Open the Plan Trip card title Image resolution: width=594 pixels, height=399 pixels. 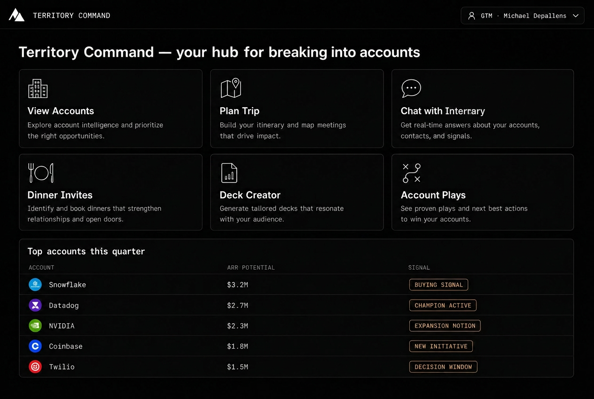pyautogui.click(x=240, y=111)
